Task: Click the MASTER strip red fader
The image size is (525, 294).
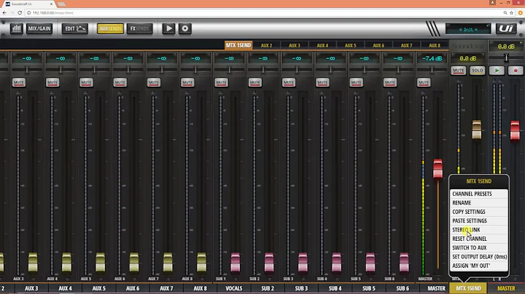Action: (437, 168)
